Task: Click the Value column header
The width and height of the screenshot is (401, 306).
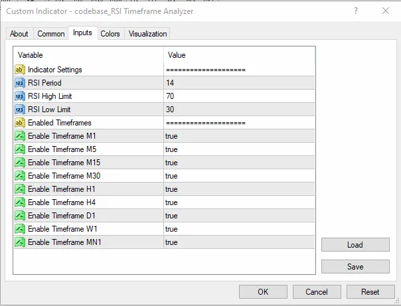Action: [239, 55]
